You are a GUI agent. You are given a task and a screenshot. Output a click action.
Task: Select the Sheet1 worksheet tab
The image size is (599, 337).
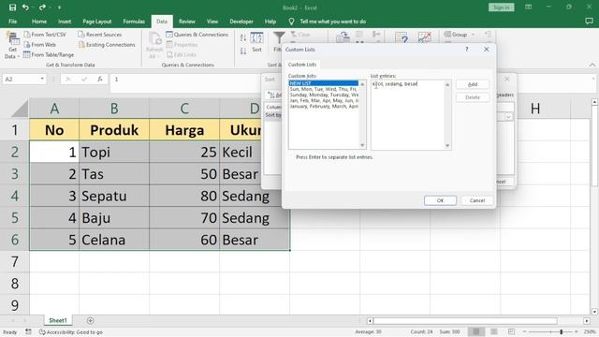pyautogui.click(x=58, y=320)
